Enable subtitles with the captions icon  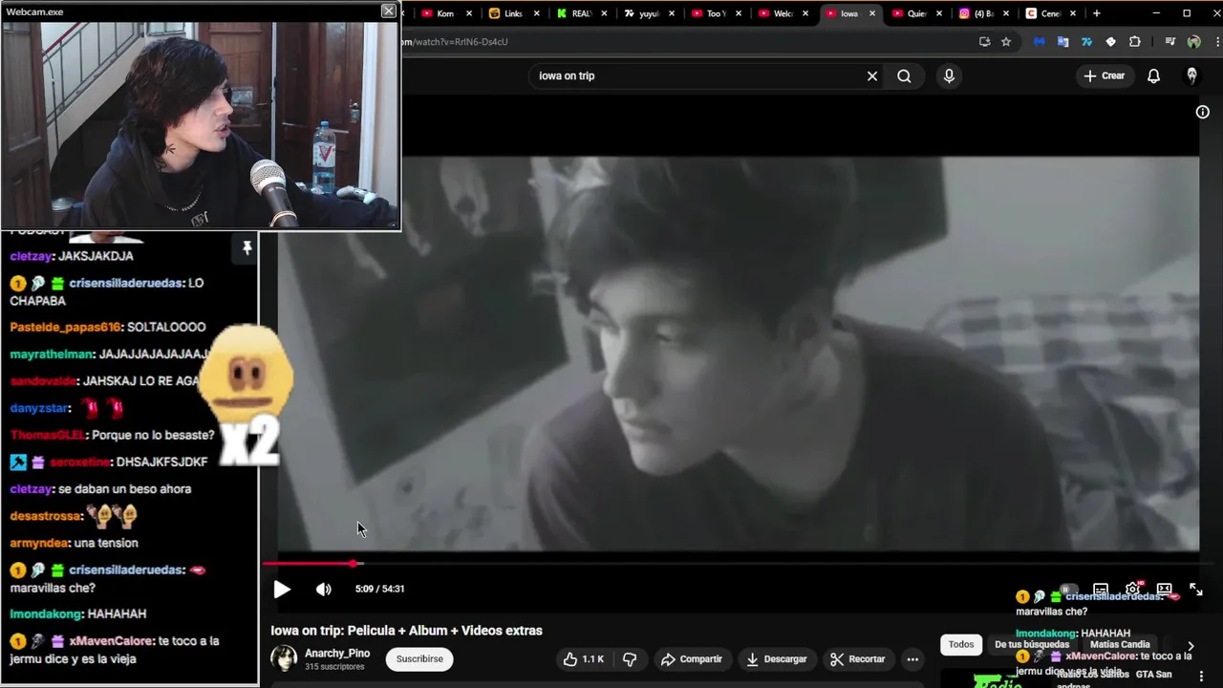[x=1101, y=590]
